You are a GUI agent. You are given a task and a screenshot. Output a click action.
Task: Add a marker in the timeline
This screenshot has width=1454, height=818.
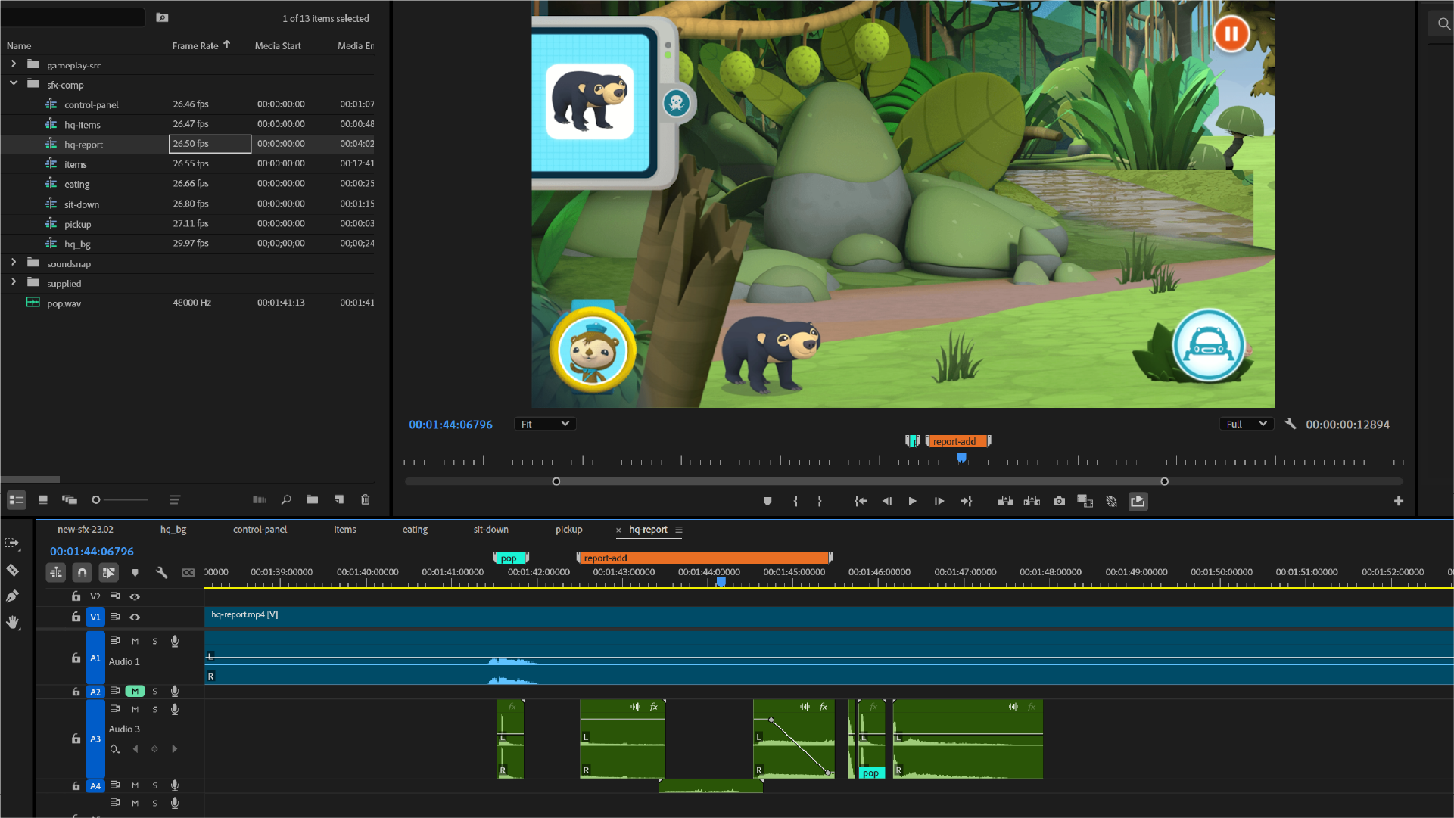(135, 573)
